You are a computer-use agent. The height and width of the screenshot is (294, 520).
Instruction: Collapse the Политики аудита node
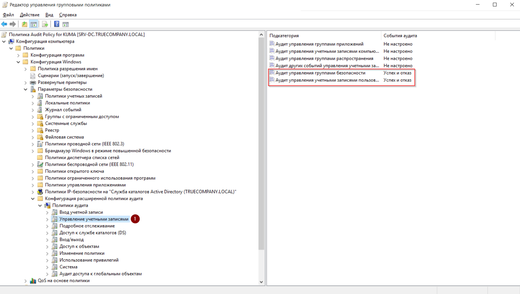tap(40, 206)
